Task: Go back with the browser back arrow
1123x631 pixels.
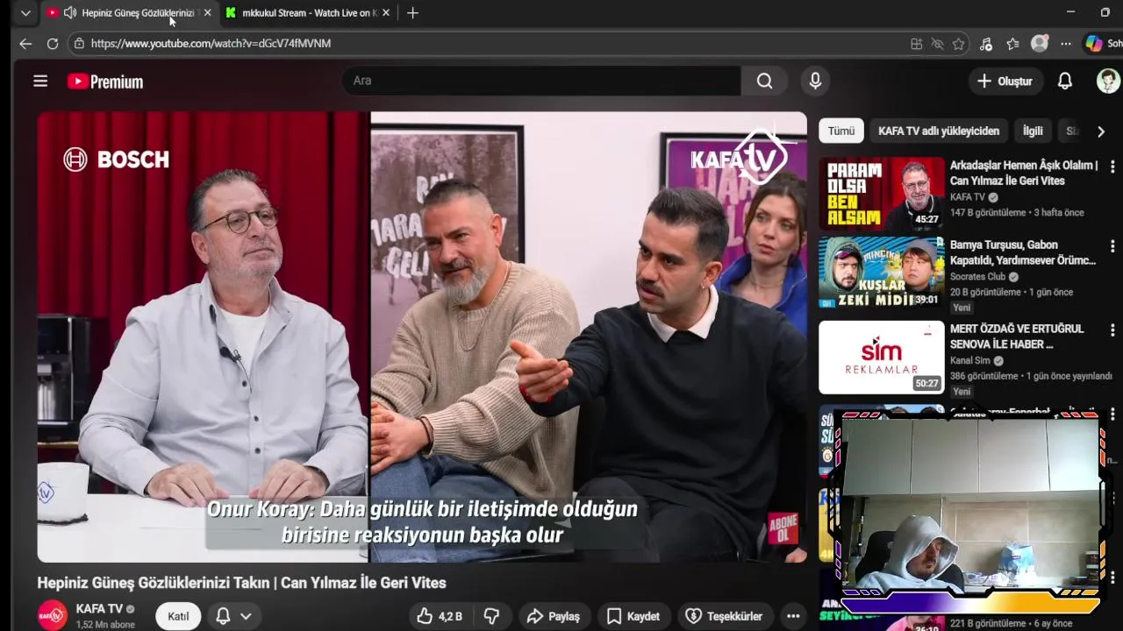Action: tap(25, 43)
